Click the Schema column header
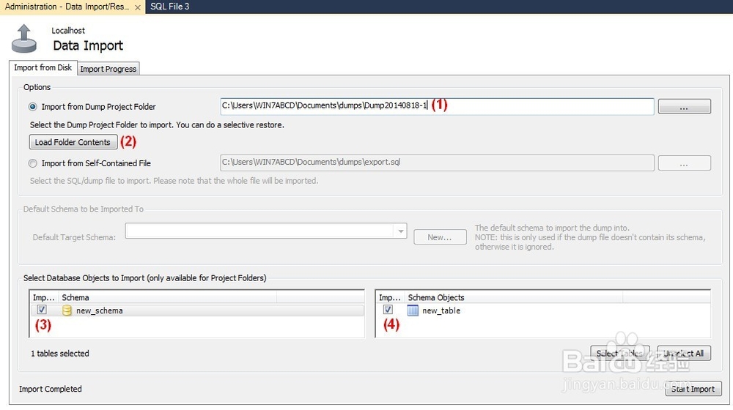733x410 pixels. [x=167, y=297]
